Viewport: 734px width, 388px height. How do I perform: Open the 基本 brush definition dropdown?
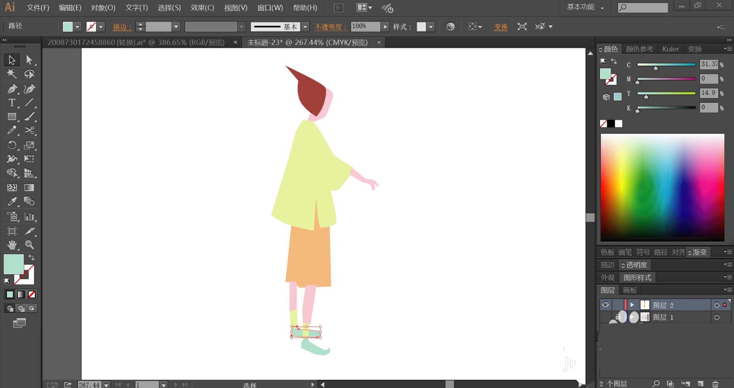[305, 27]
